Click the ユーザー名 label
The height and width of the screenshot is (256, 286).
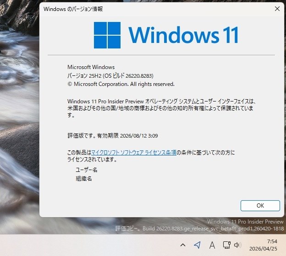pos(87,170)
